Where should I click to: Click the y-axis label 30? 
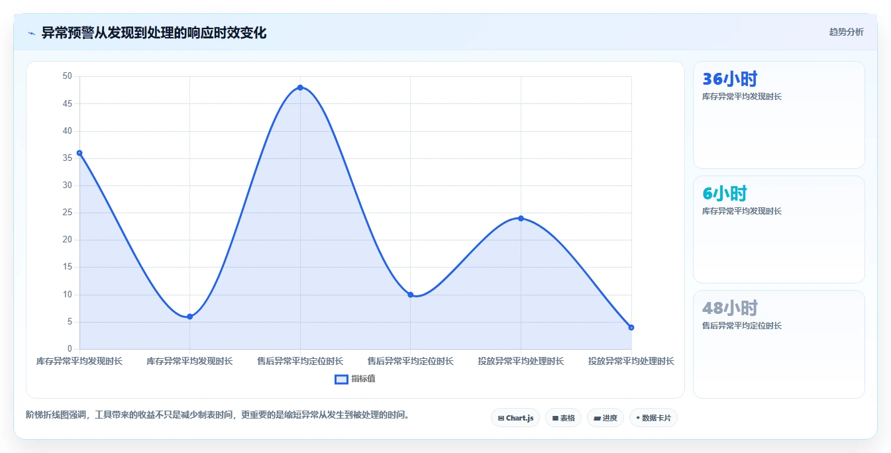click(67, 185)
